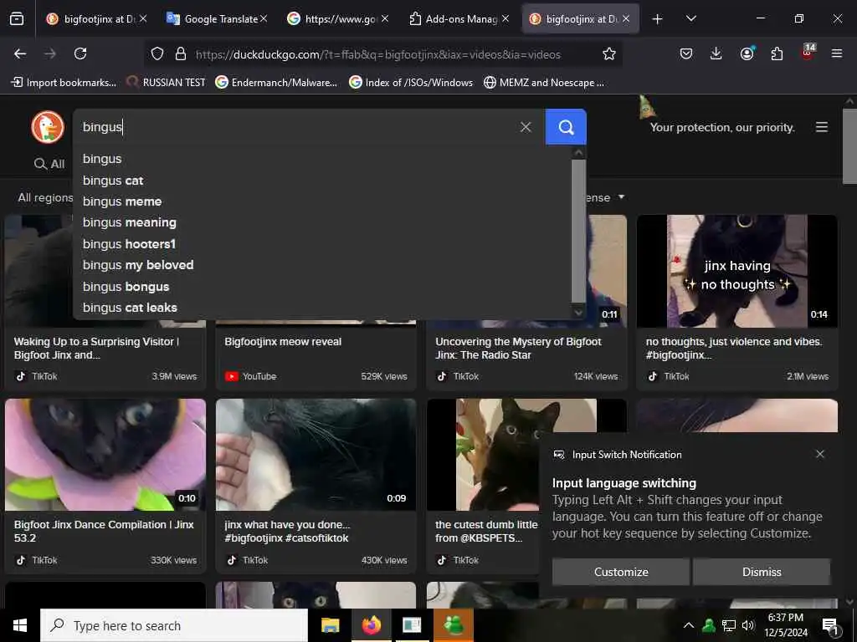Click the Firefox taskbar icon
The image size is (857, 642).
[372, 625]
